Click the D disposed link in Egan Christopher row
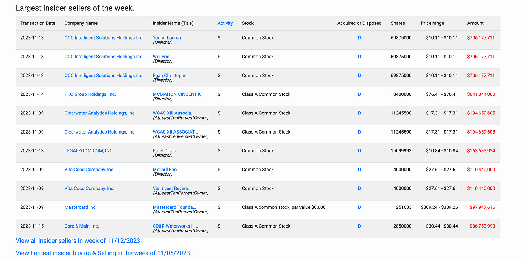The image size is (526, 261). click(x=359, y=75)
